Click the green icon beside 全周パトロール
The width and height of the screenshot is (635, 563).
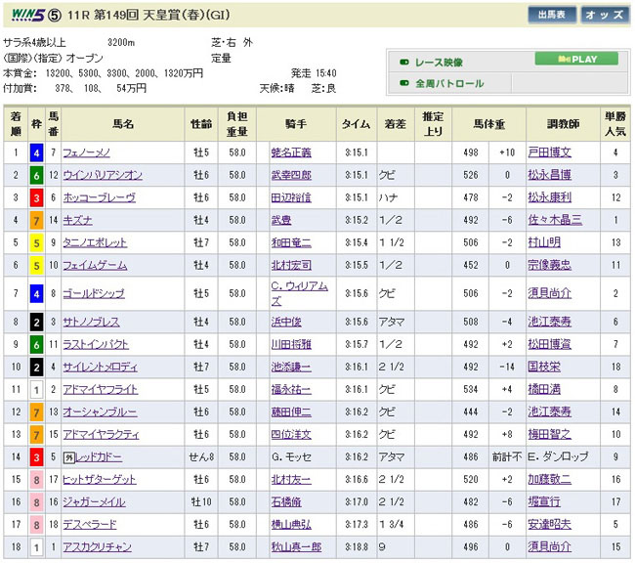click(403, 84)
